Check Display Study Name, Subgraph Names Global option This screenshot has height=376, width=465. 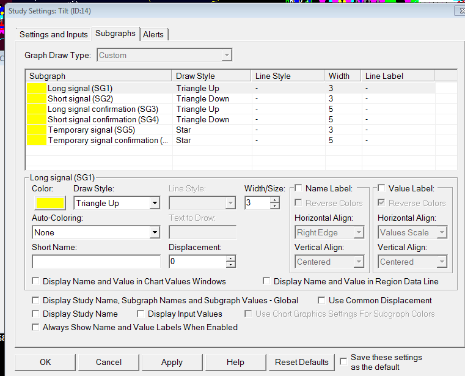(35, 300)
